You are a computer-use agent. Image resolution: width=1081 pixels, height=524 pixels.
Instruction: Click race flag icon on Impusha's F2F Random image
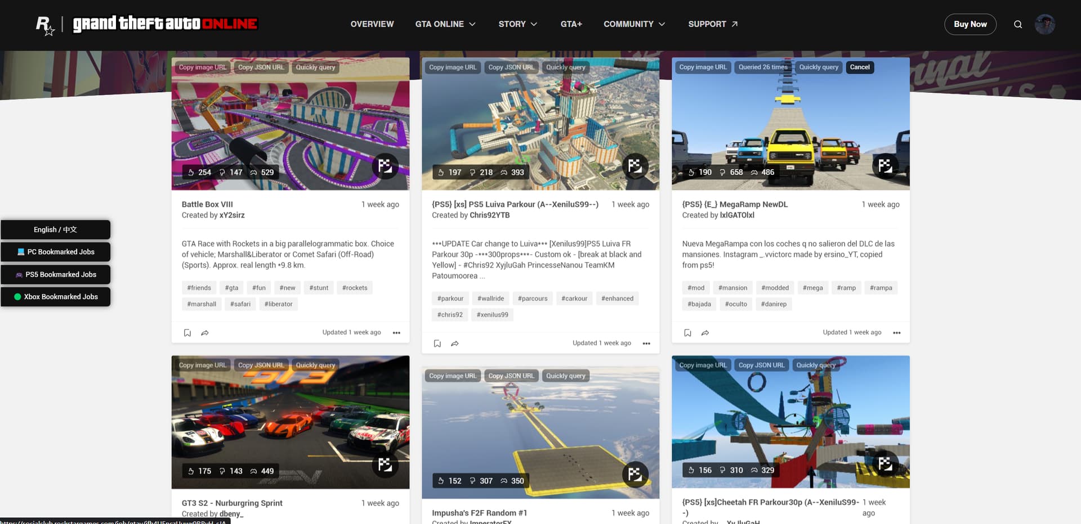pos(635,475)
